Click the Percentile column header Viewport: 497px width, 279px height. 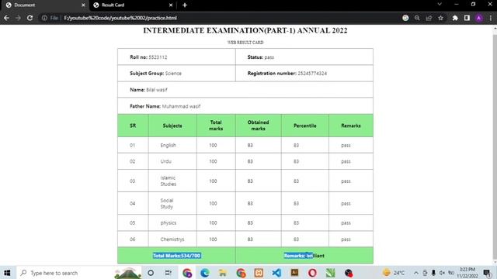click(305, 126)
